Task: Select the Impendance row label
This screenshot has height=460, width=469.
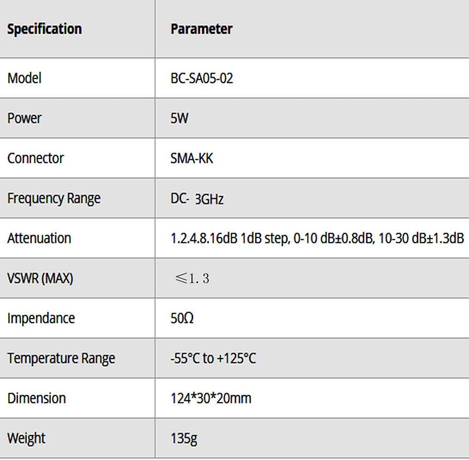Action: coord(41,318)
